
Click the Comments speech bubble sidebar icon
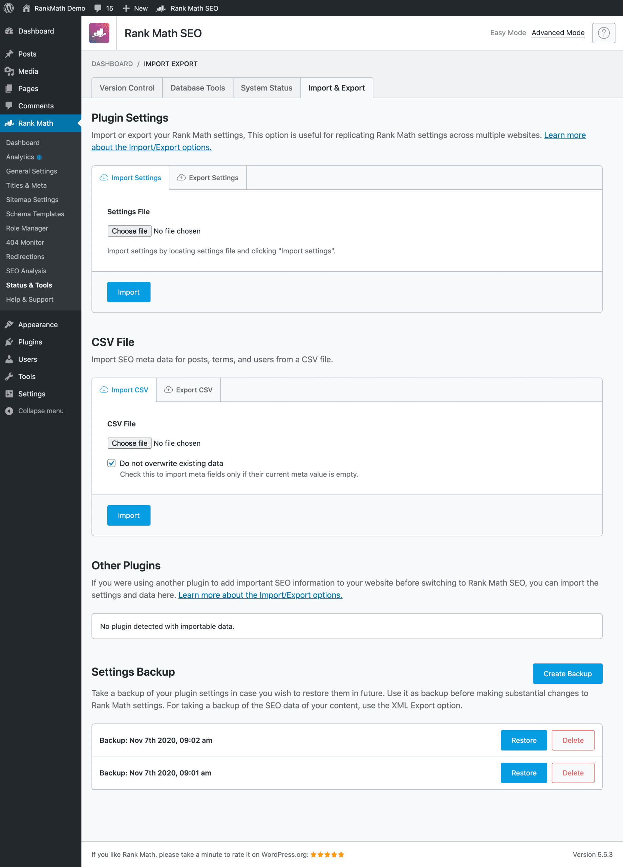[x=9, y=106]
